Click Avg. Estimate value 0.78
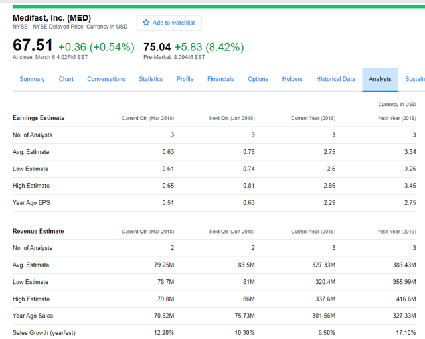 pos(249,152)
